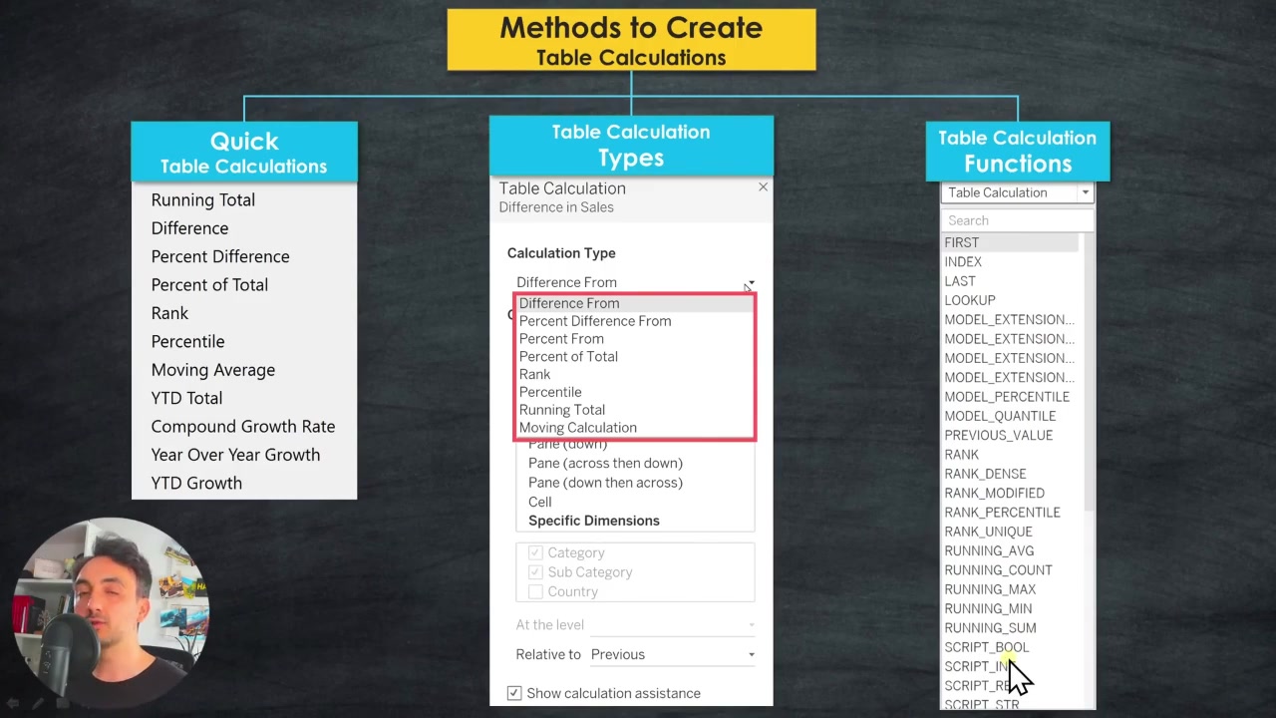Click the Search functions field
This screenshot has width=1276, height=718.
[x=1017, y=220]
